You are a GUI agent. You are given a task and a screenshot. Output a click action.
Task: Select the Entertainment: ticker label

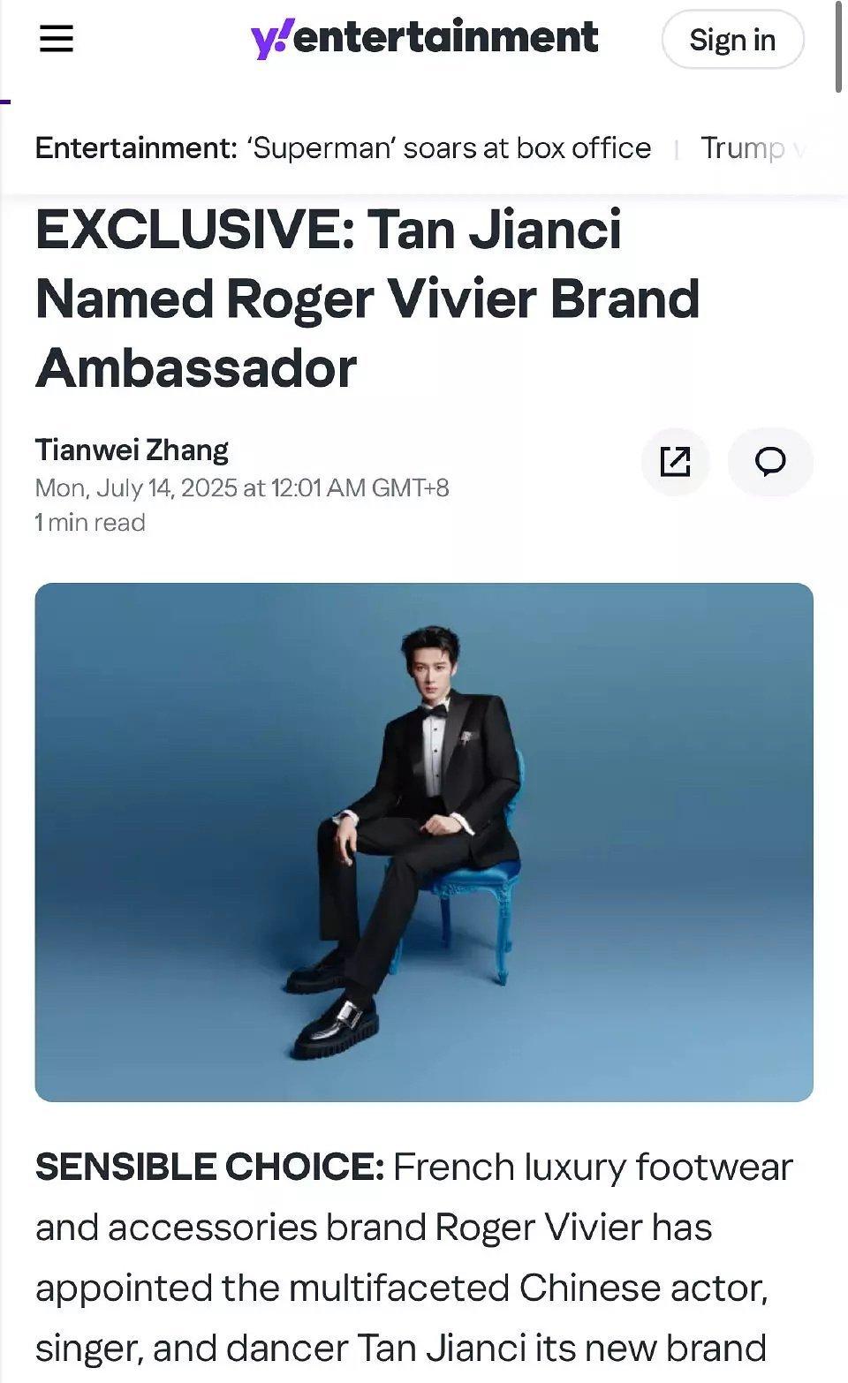point(137,148)
